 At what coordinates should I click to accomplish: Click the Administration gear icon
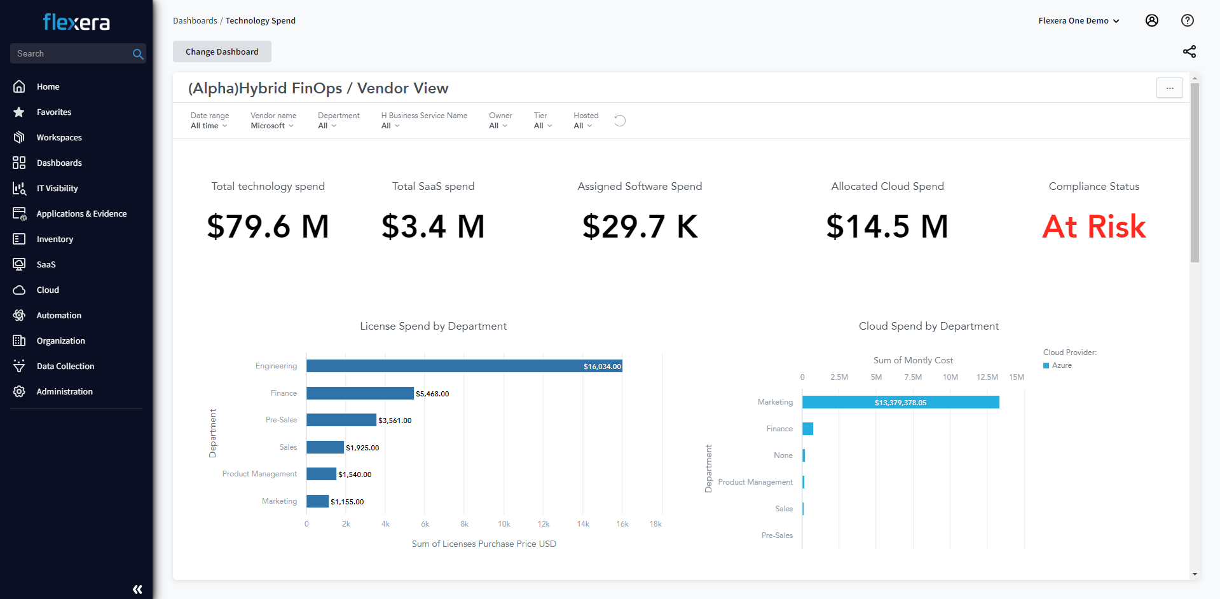pos(19,391)
